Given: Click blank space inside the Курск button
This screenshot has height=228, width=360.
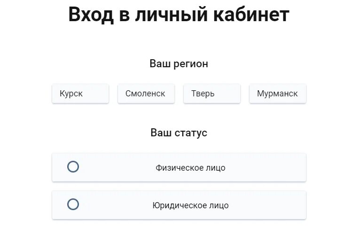Looking at the screenshot, I should 96,94.
